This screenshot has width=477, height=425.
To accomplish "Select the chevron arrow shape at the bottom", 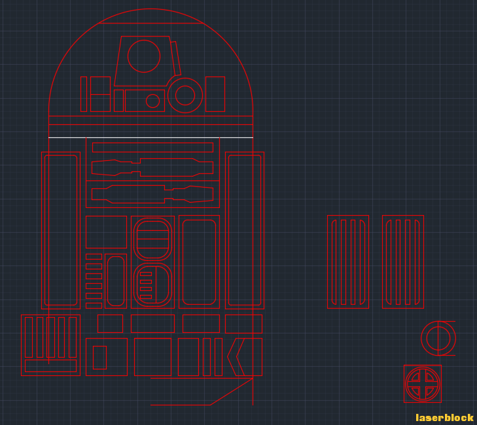I will point(236,356).
